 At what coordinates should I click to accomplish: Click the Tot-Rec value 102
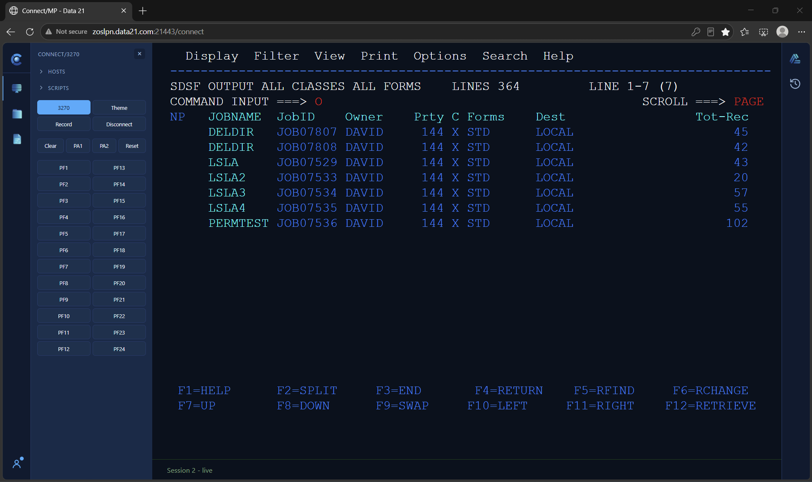point(737,223)
